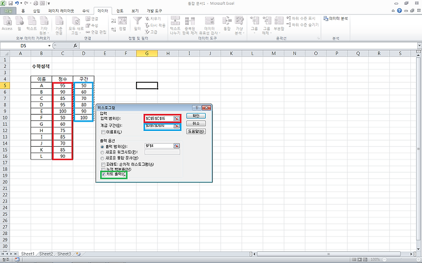The height and width of the screenshot is (263, 422).
Task: Click Edit Links (연결 편집) icon
Action: (x=88, y=32)
